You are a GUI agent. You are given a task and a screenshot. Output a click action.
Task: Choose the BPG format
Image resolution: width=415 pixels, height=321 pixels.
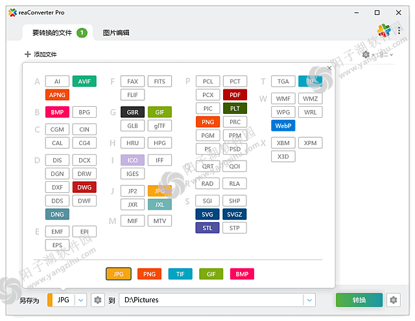(x=84, y=112)
